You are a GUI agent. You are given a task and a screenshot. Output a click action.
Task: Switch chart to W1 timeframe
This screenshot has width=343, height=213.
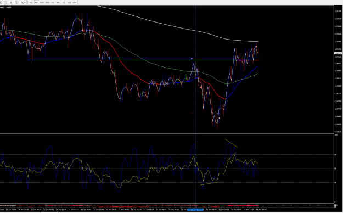pyautogui.click(x=69, y=3)
